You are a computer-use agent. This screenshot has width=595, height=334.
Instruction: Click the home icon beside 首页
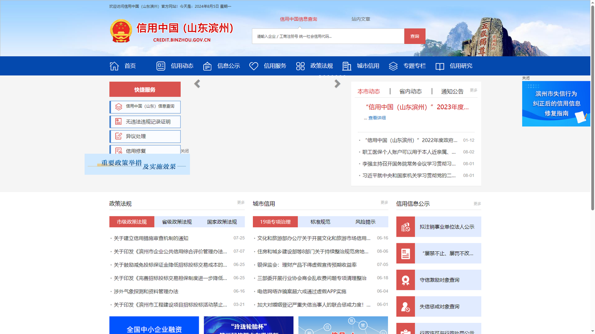[114, 66]
